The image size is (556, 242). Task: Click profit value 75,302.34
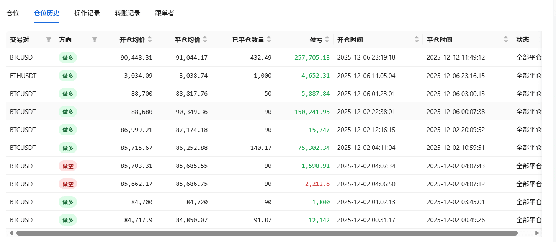(314, 148)
